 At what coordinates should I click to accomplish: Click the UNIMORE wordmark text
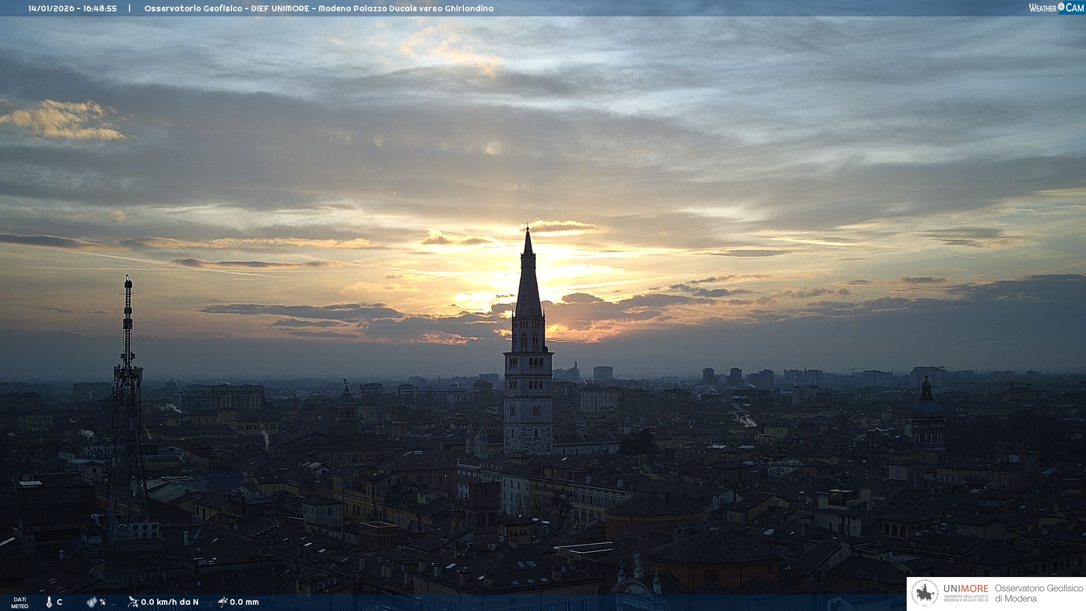[x=966, y=588]
